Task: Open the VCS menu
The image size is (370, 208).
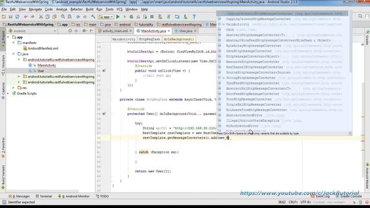Action: point(120,9)
